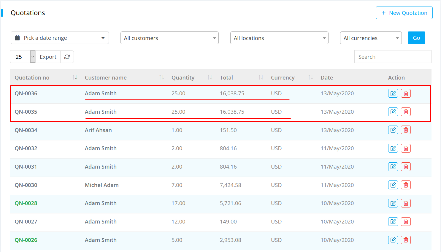Refresh the quotations table

[x=67, y=57]
